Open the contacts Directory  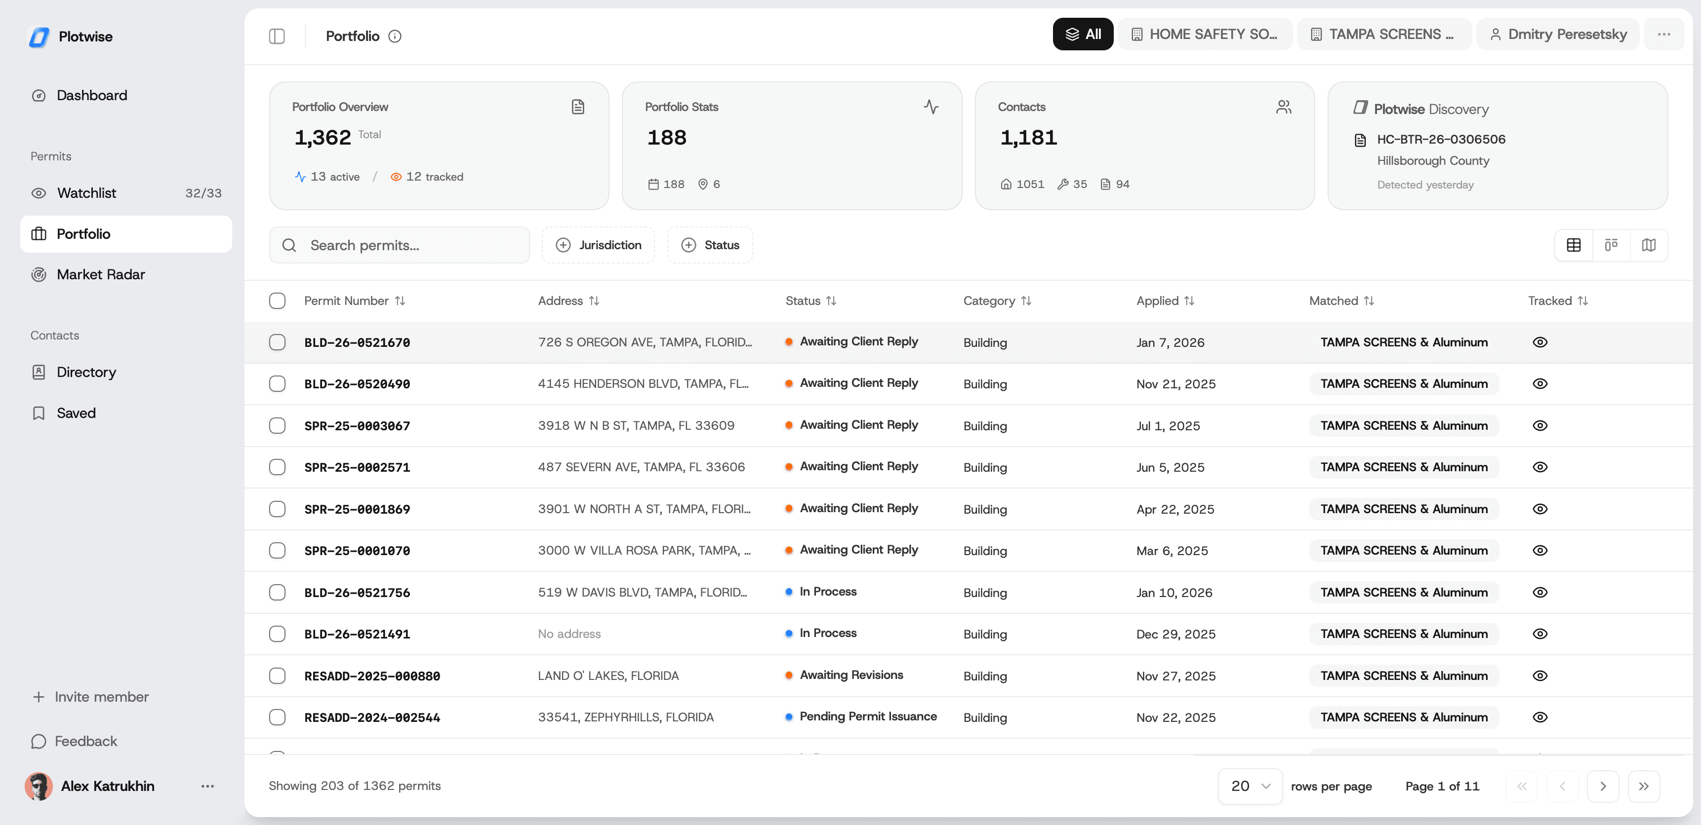[86, 372]
